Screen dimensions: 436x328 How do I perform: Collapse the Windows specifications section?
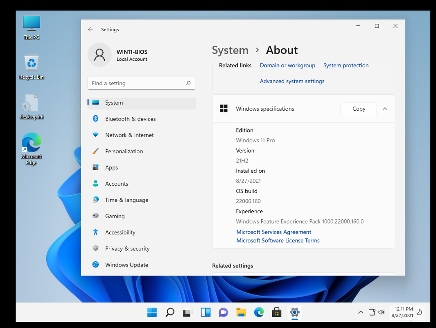[x=385, y=109]
